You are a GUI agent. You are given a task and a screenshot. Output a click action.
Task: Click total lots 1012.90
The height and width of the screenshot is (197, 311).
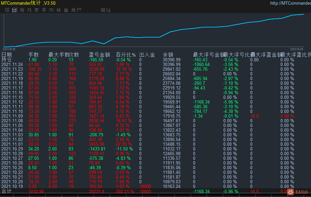[36, 191]
